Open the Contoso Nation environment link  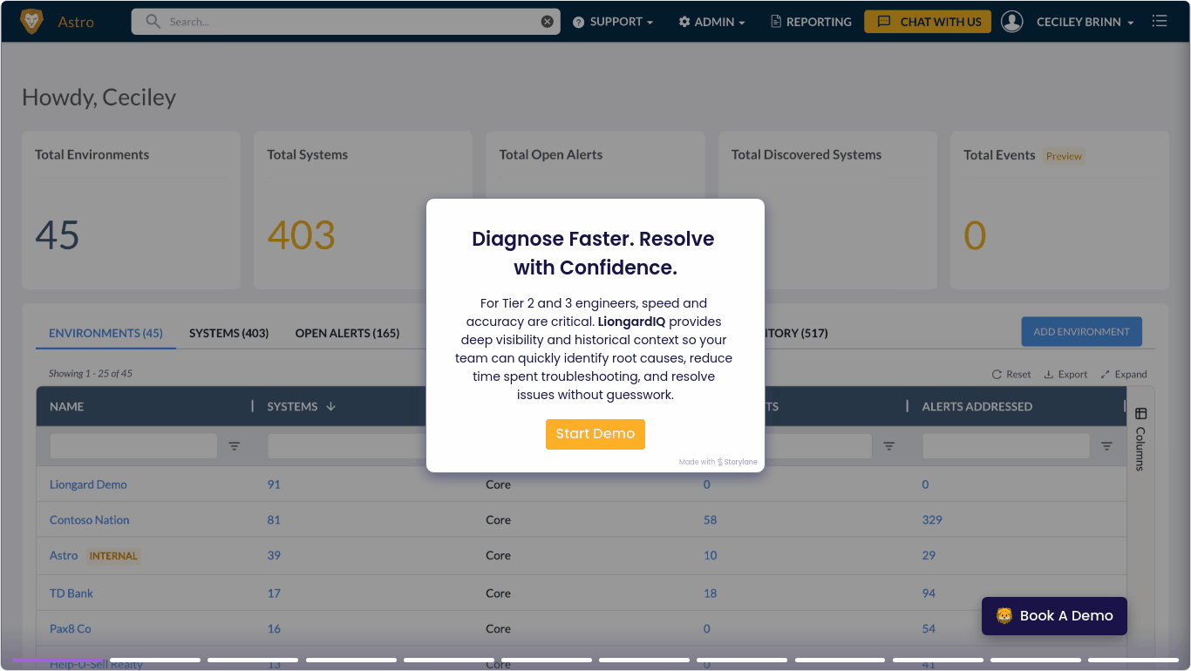tap(89, 520)
